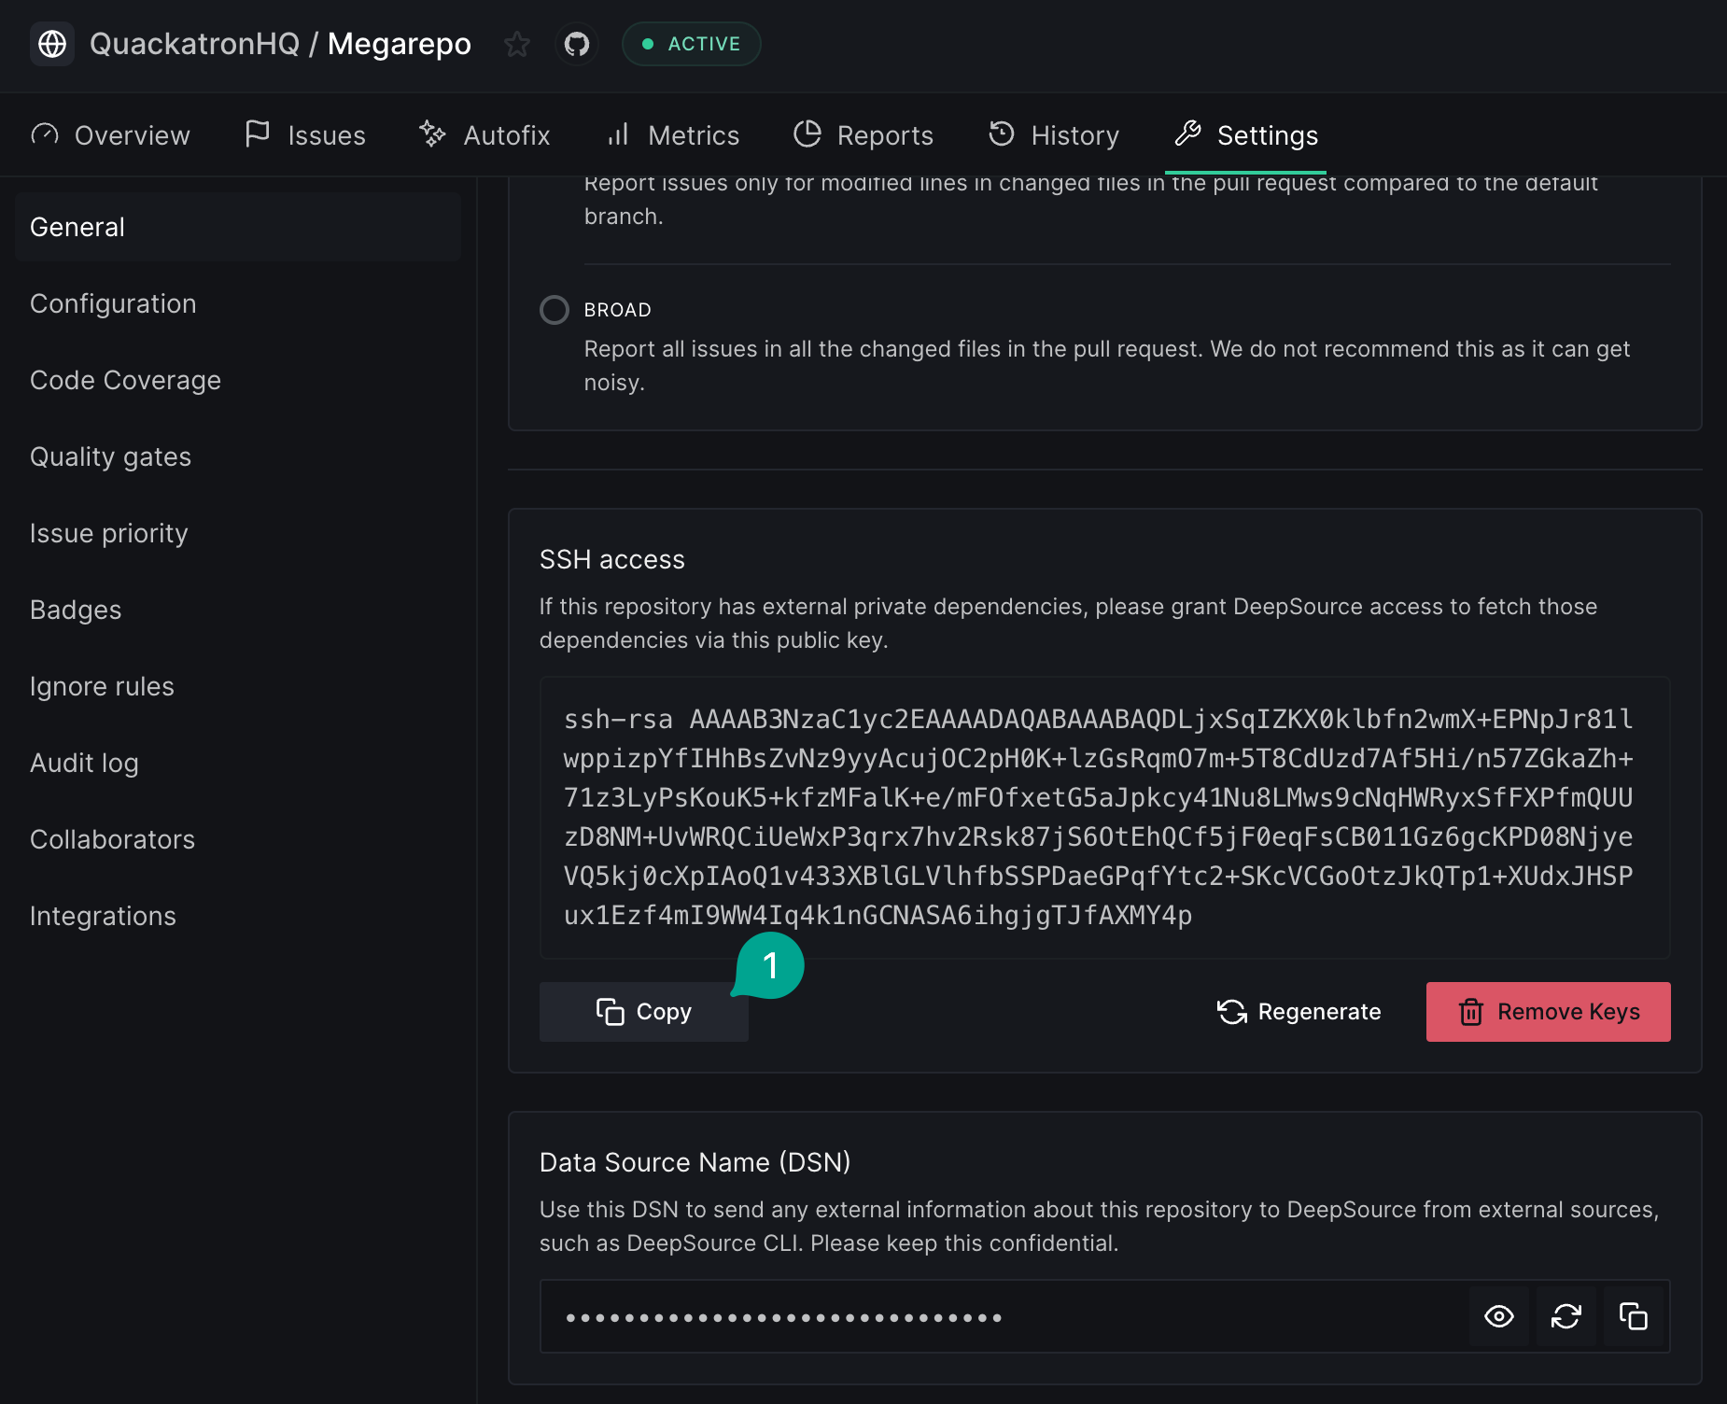Viewport: 1727px width, 1404px height.
Task: Select the BROAD reporting radio option
Action: pyautogui.click(x=555, y=310)
